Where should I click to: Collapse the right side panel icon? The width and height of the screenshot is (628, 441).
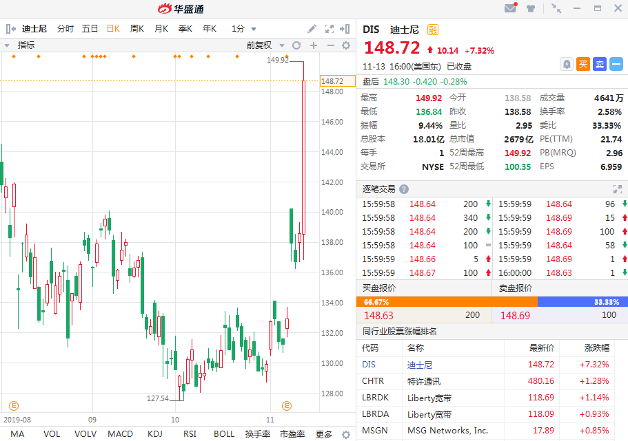click(x=345, y=29)
